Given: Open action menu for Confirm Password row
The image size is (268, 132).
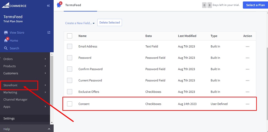Looking at the screenshot, I should click(247, 69).
